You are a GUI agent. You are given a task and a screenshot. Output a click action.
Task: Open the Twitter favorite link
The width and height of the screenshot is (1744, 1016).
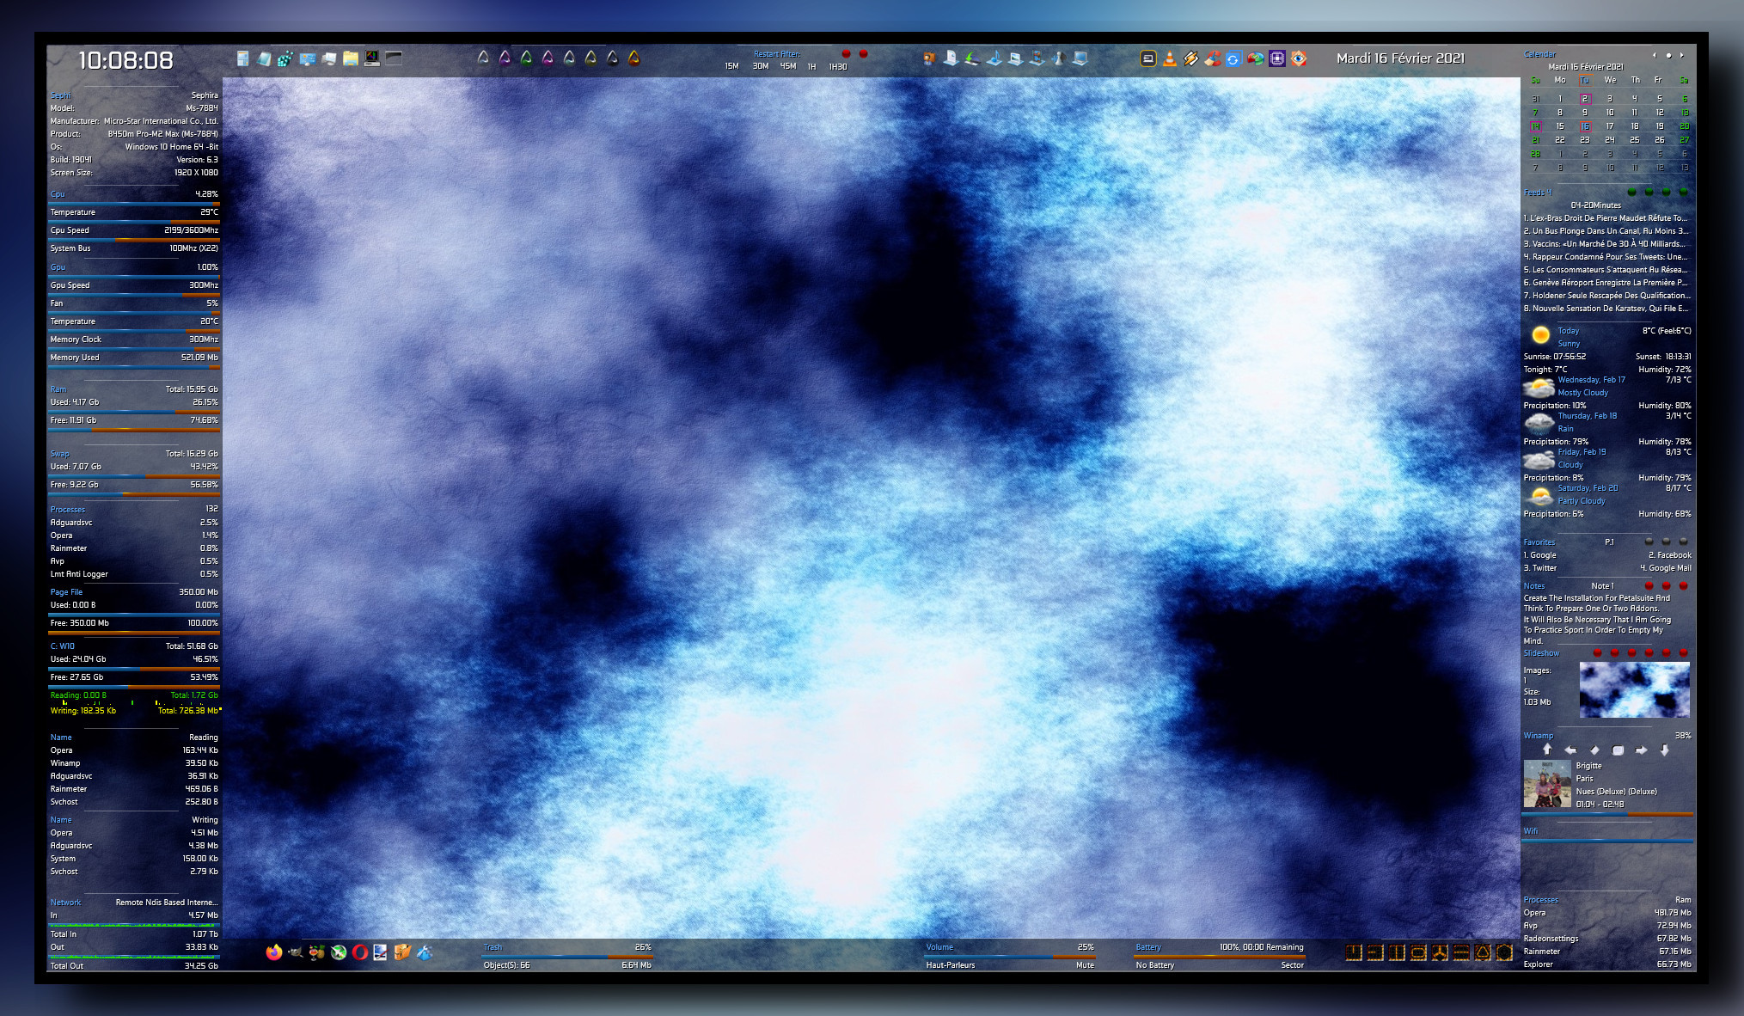pos(1540,568)
